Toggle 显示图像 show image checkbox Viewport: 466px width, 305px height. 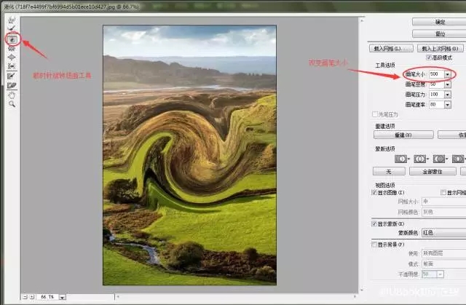[x=374, y=192]
